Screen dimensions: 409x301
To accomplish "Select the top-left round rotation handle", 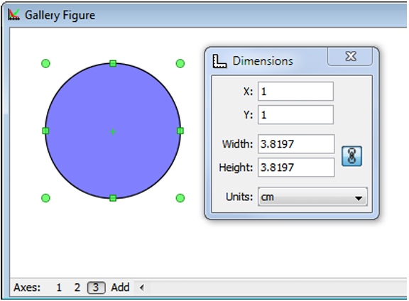I will pyautogui.click(x=45, y=63).
